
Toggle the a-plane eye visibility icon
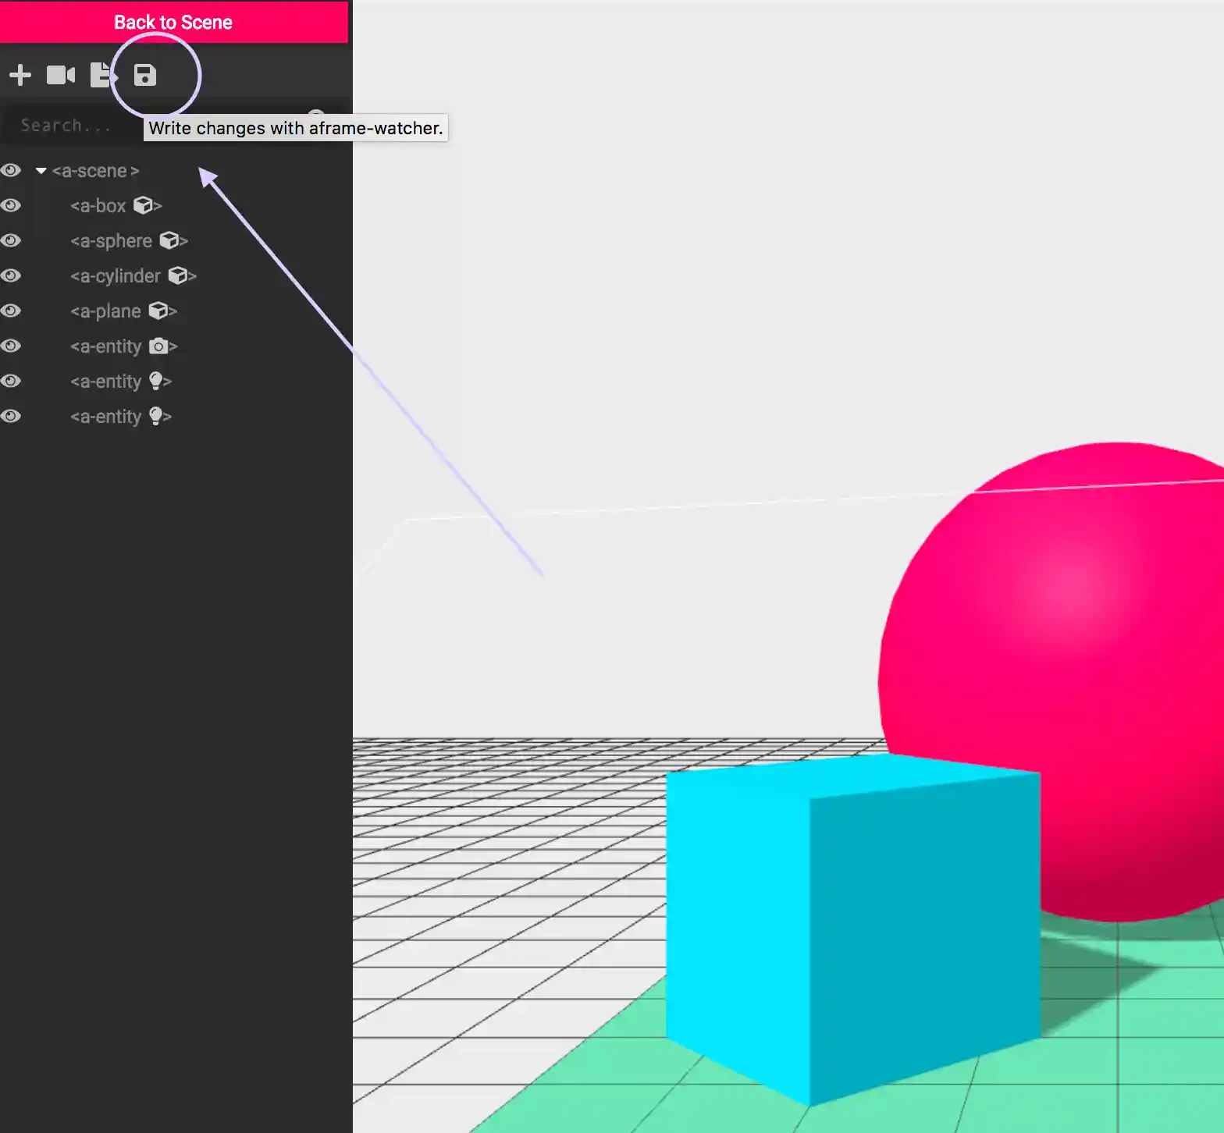[11, 311]
